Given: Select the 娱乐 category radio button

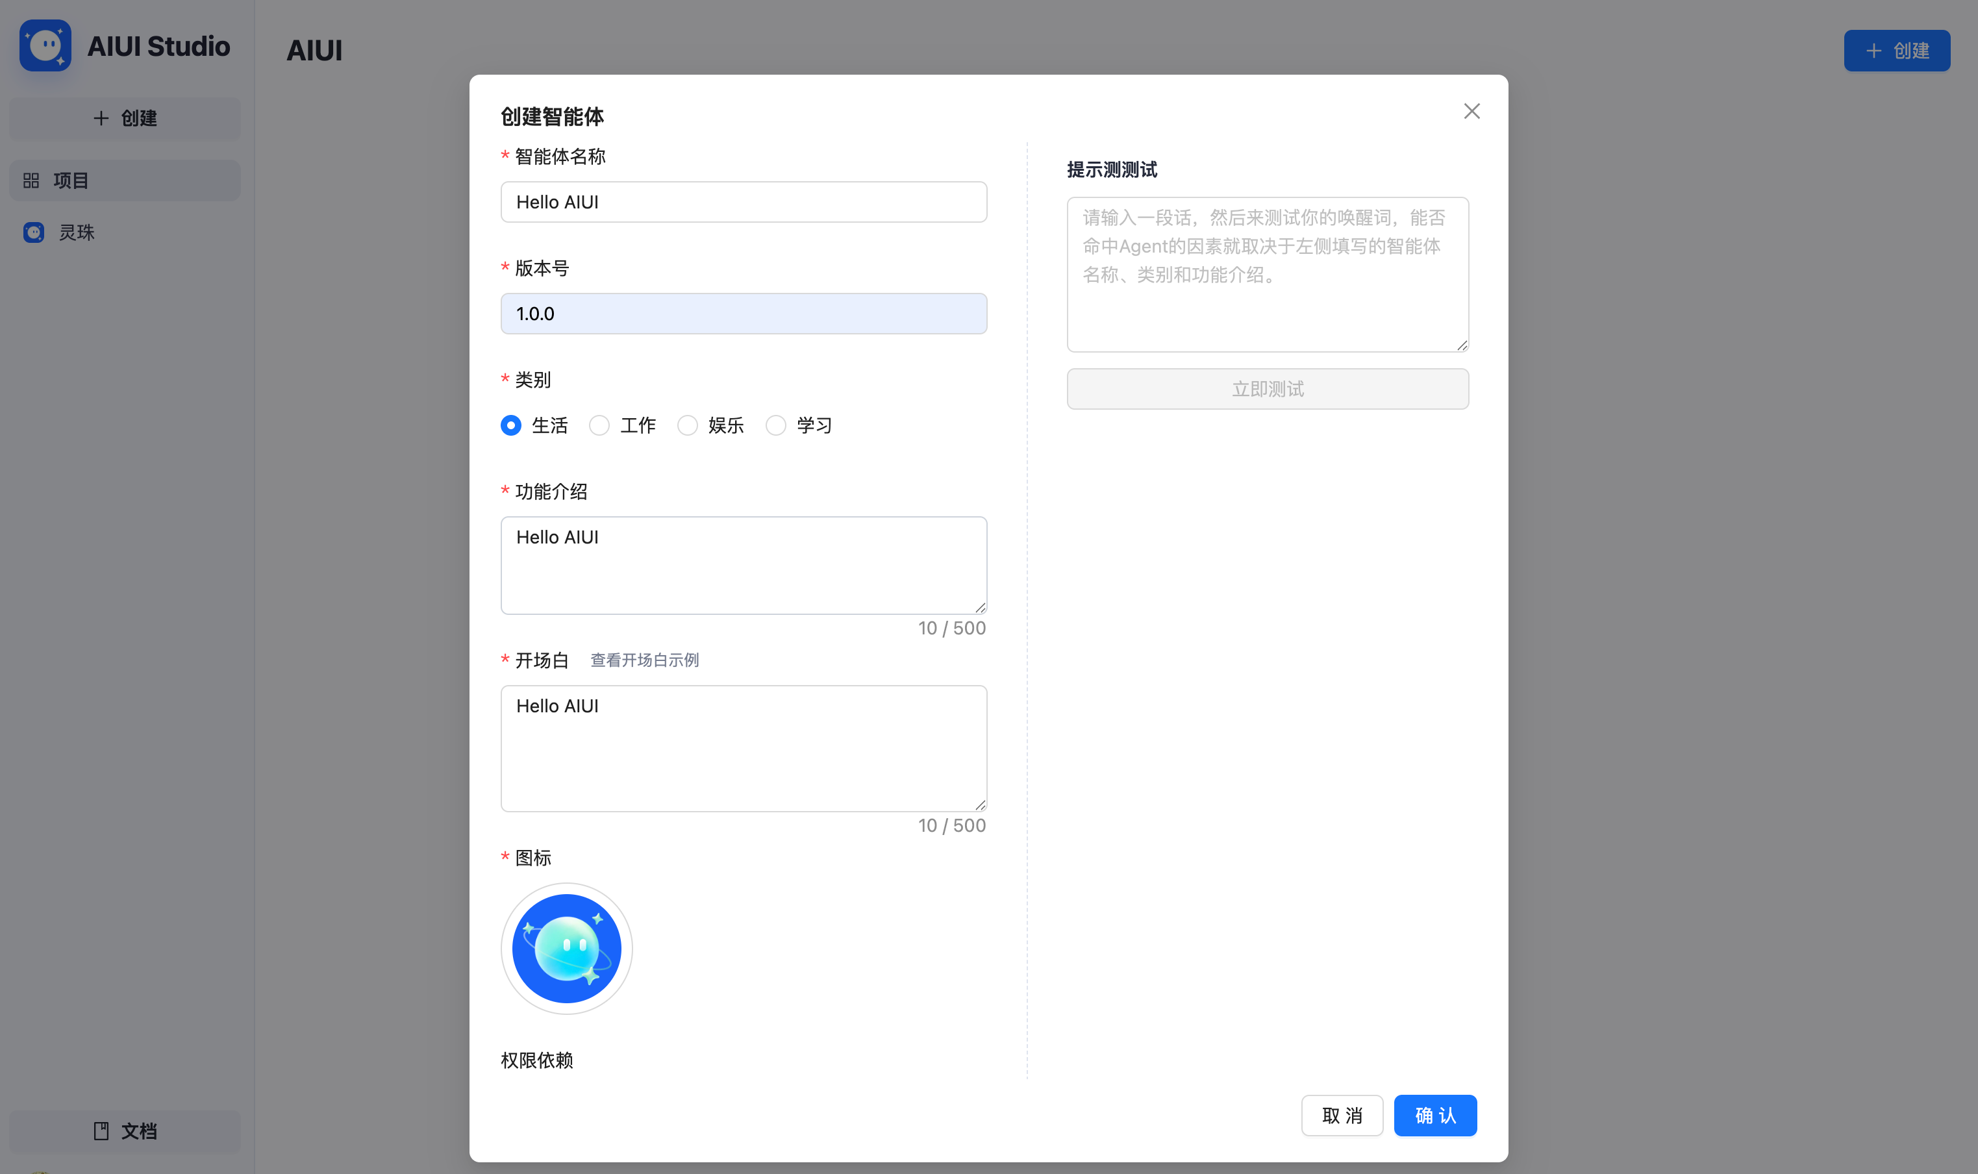Looking at the screenshot, I should coord(688,425).
